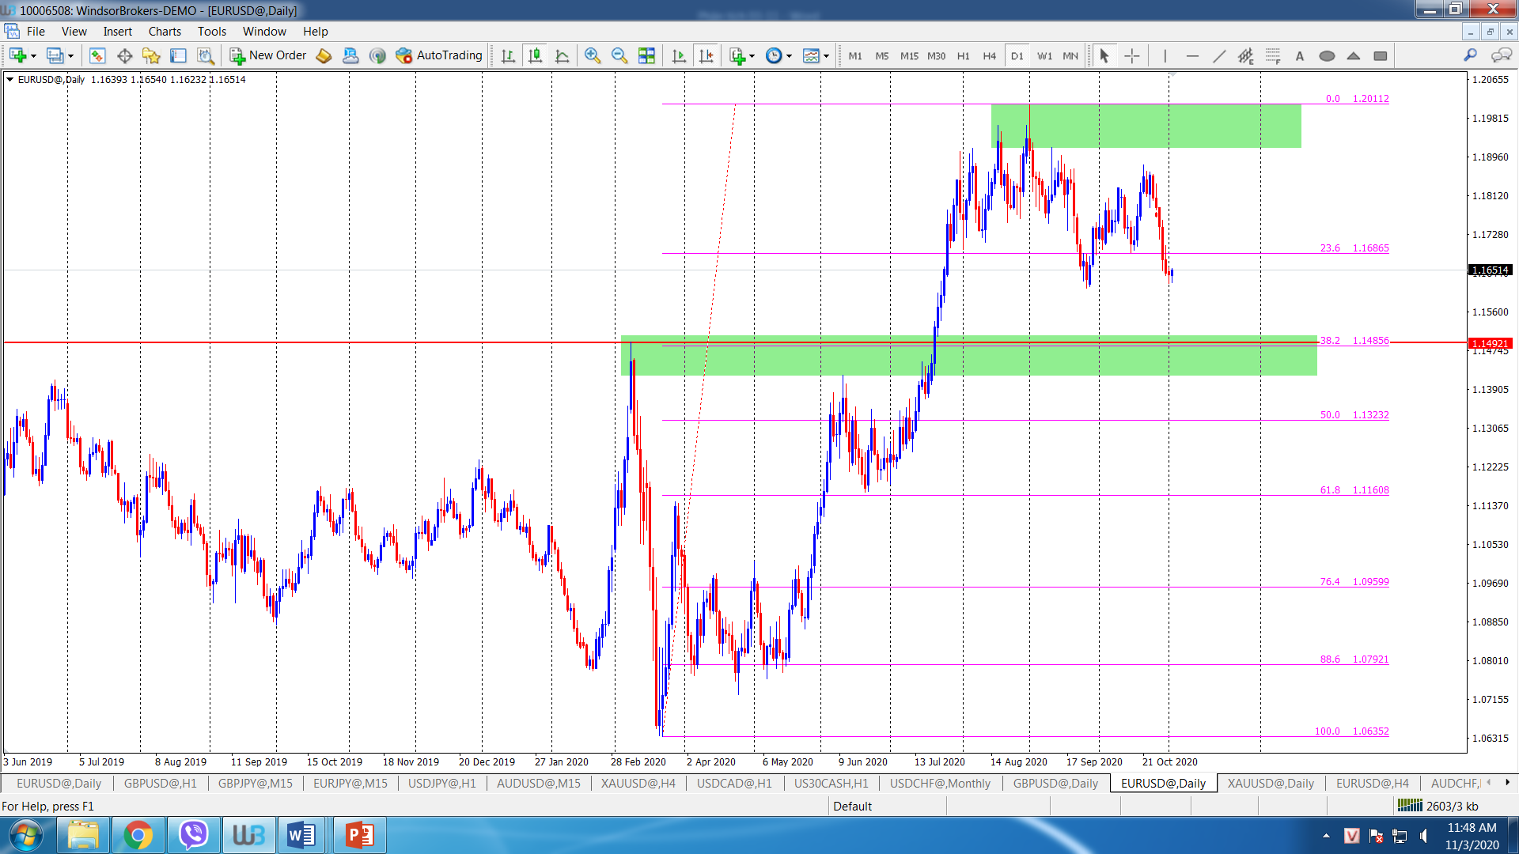Open the Signals radio-wave icon

(x=377, y=55)
